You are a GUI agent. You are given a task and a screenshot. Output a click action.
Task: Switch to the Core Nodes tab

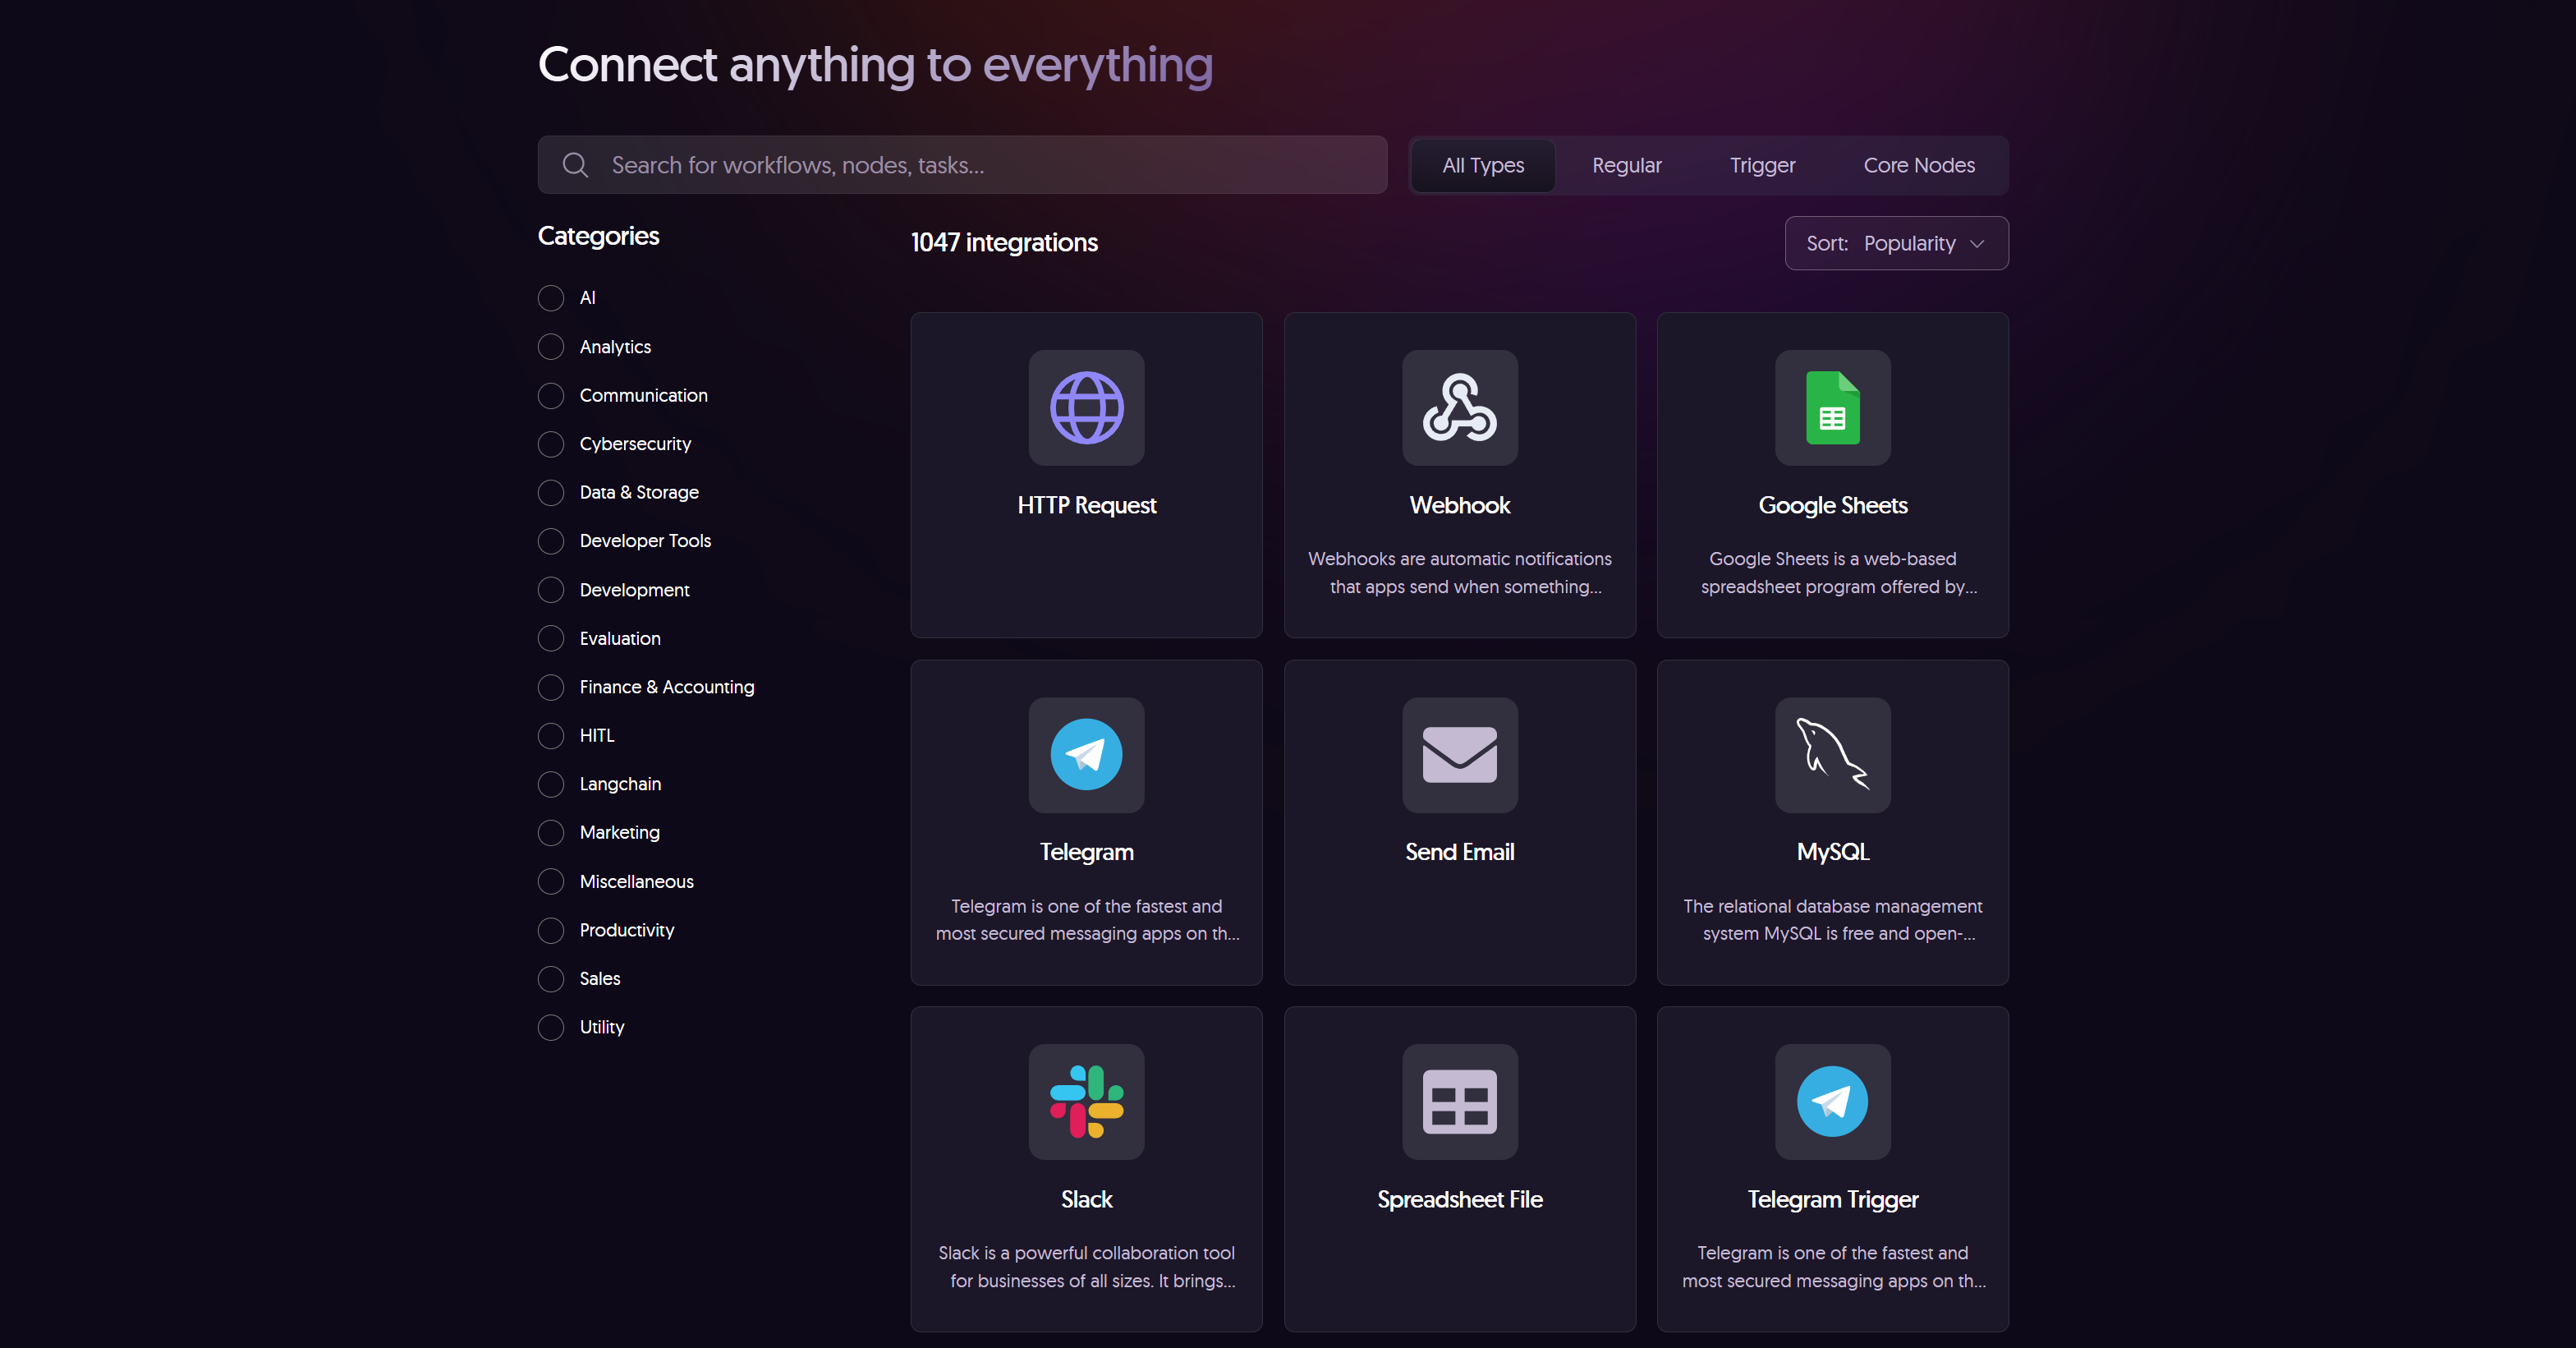pos(1918,165)
